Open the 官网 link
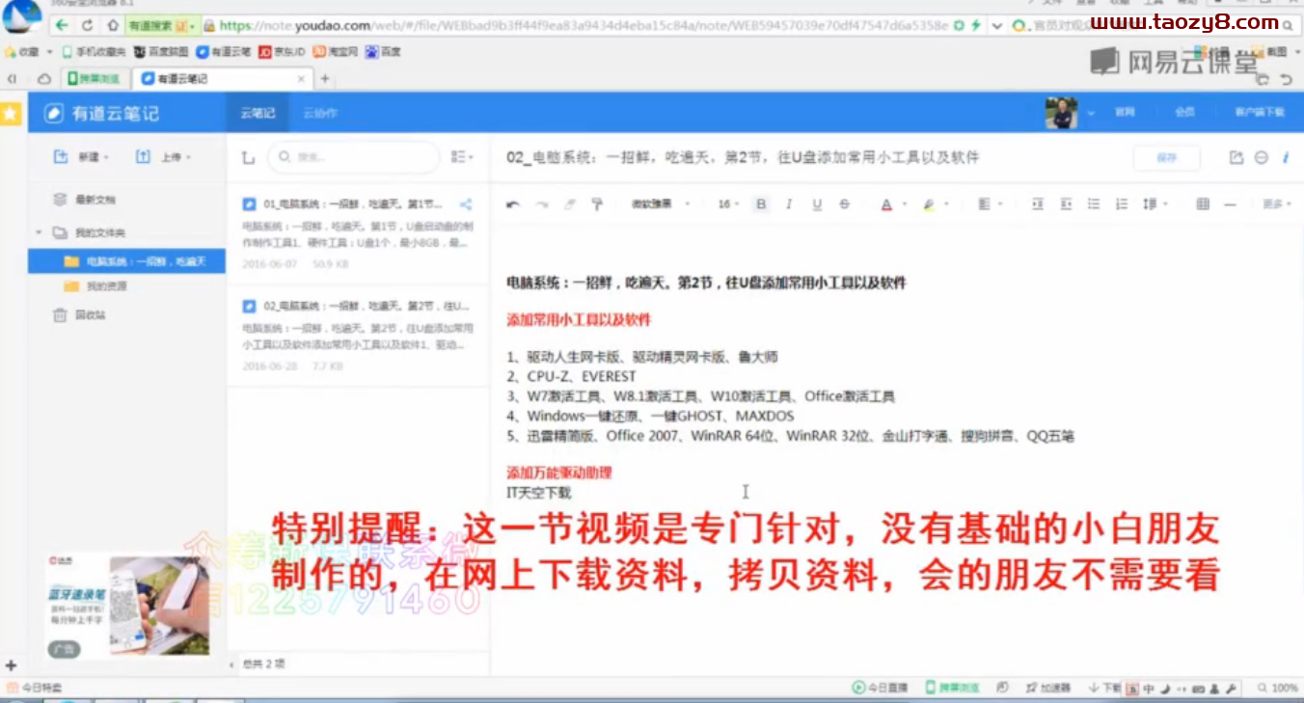1304x703 pixels. tap(1125, 113)
